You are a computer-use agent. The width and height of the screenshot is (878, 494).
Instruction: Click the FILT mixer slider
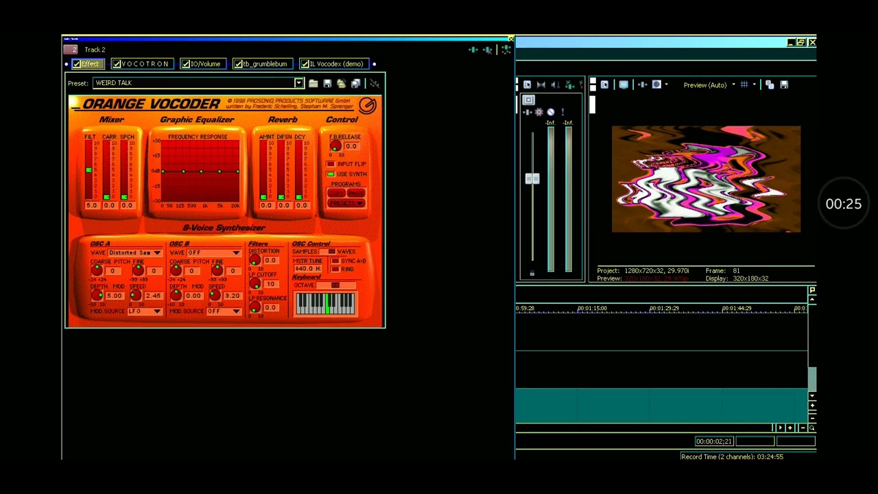[88, 170]
